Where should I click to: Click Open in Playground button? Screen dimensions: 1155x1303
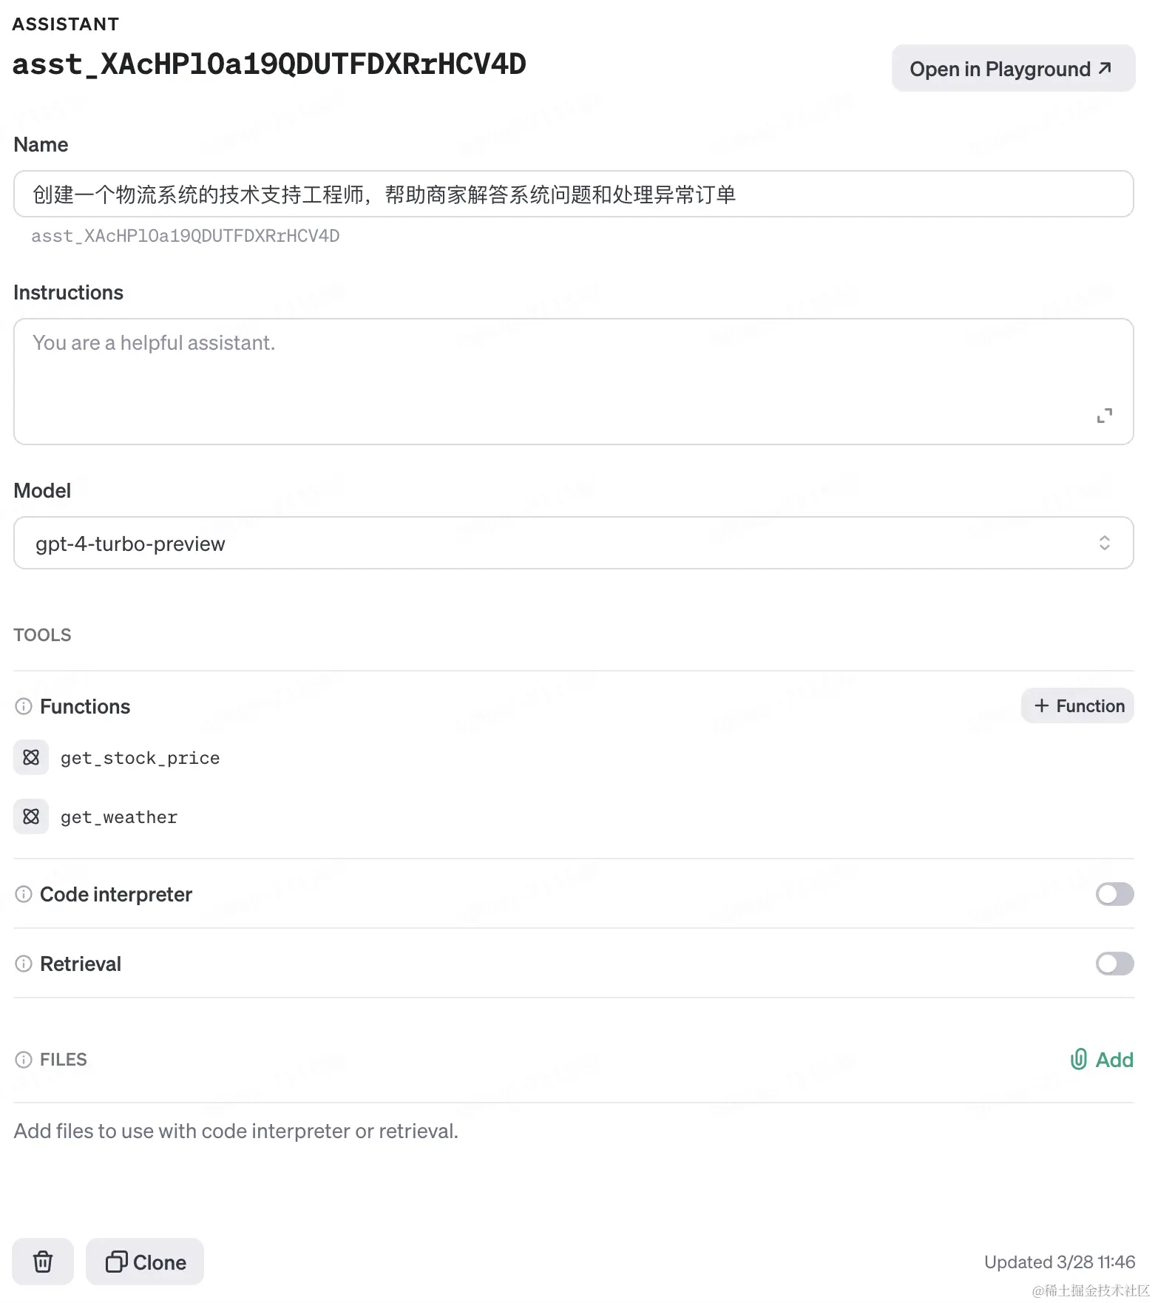pos(1013,68)
